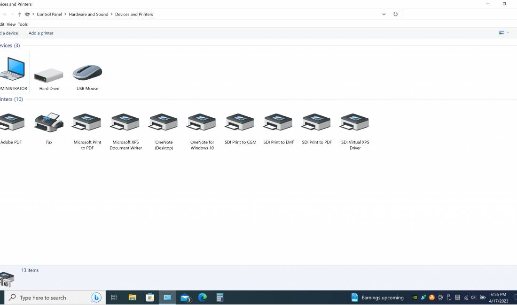Refresh the Devices and Printers window

(x=395, y=14)
